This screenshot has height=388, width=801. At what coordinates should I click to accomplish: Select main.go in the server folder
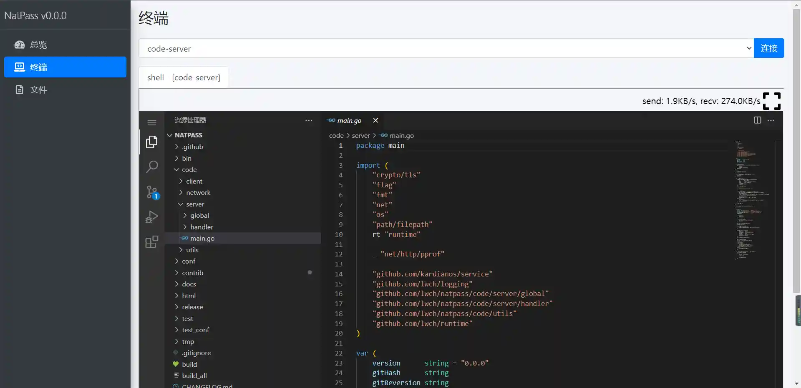pyautogui.click(x=203, y=238)
